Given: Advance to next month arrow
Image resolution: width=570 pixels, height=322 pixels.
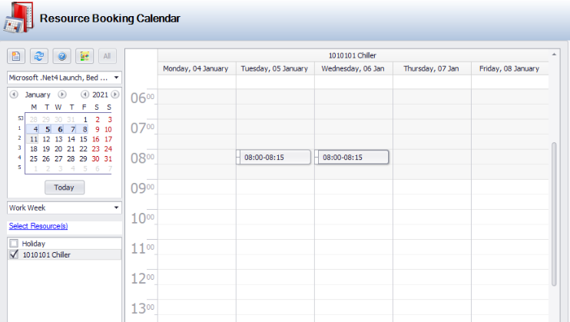Looking at the screenshot, I should 62,95.
